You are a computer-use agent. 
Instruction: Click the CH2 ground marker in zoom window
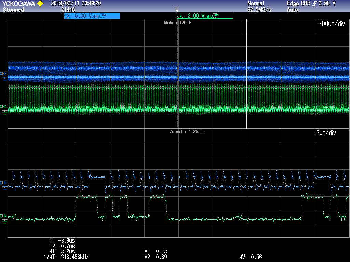tap(4, 186)
